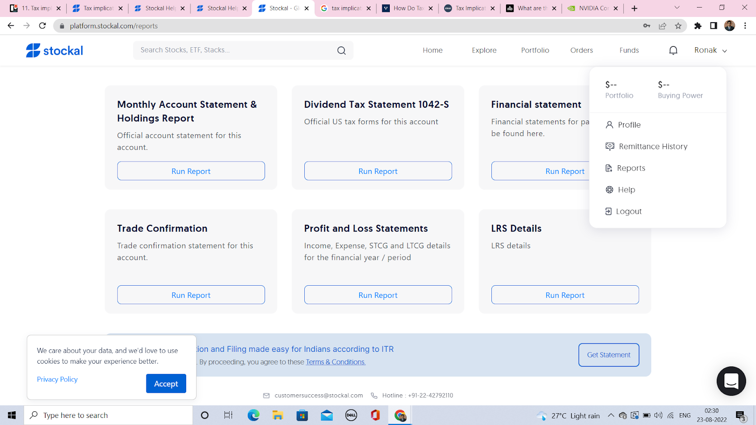Open a new browser tab

click(x=634, y=8)
